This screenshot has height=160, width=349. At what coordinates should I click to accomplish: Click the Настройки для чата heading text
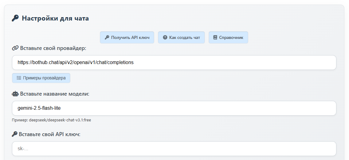pos(55,18)
